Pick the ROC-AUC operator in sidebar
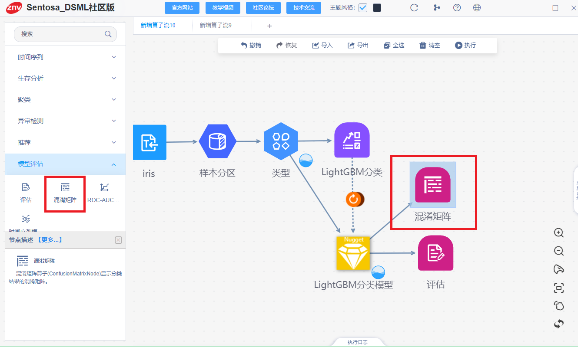This screenshot has height=347, width=578. pyautogui.click(x=103, y=193)
